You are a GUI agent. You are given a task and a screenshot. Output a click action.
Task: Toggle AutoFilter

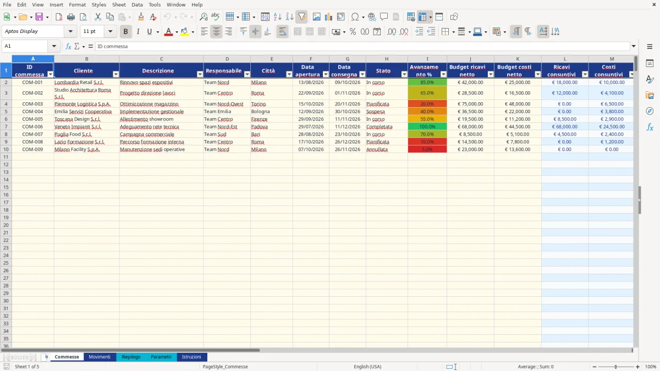pyautogui.click(x=302, y=17)
